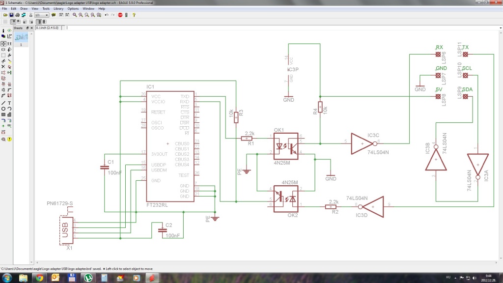Select the Arc tool
The image size is (503, 283).
pos(9,109)
